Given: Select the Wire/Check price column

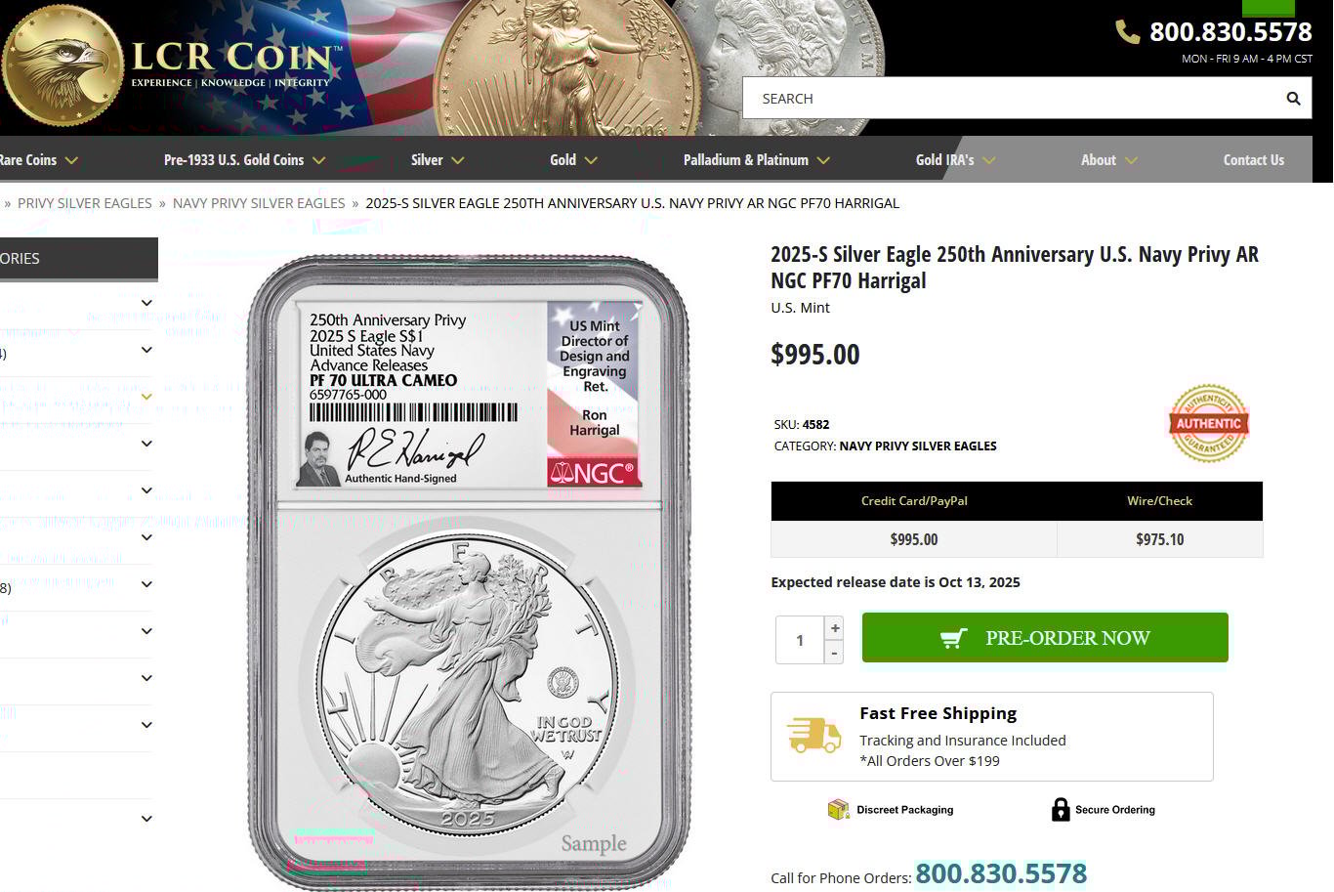Looking at the screenshot, I should tap(1159, 520).
